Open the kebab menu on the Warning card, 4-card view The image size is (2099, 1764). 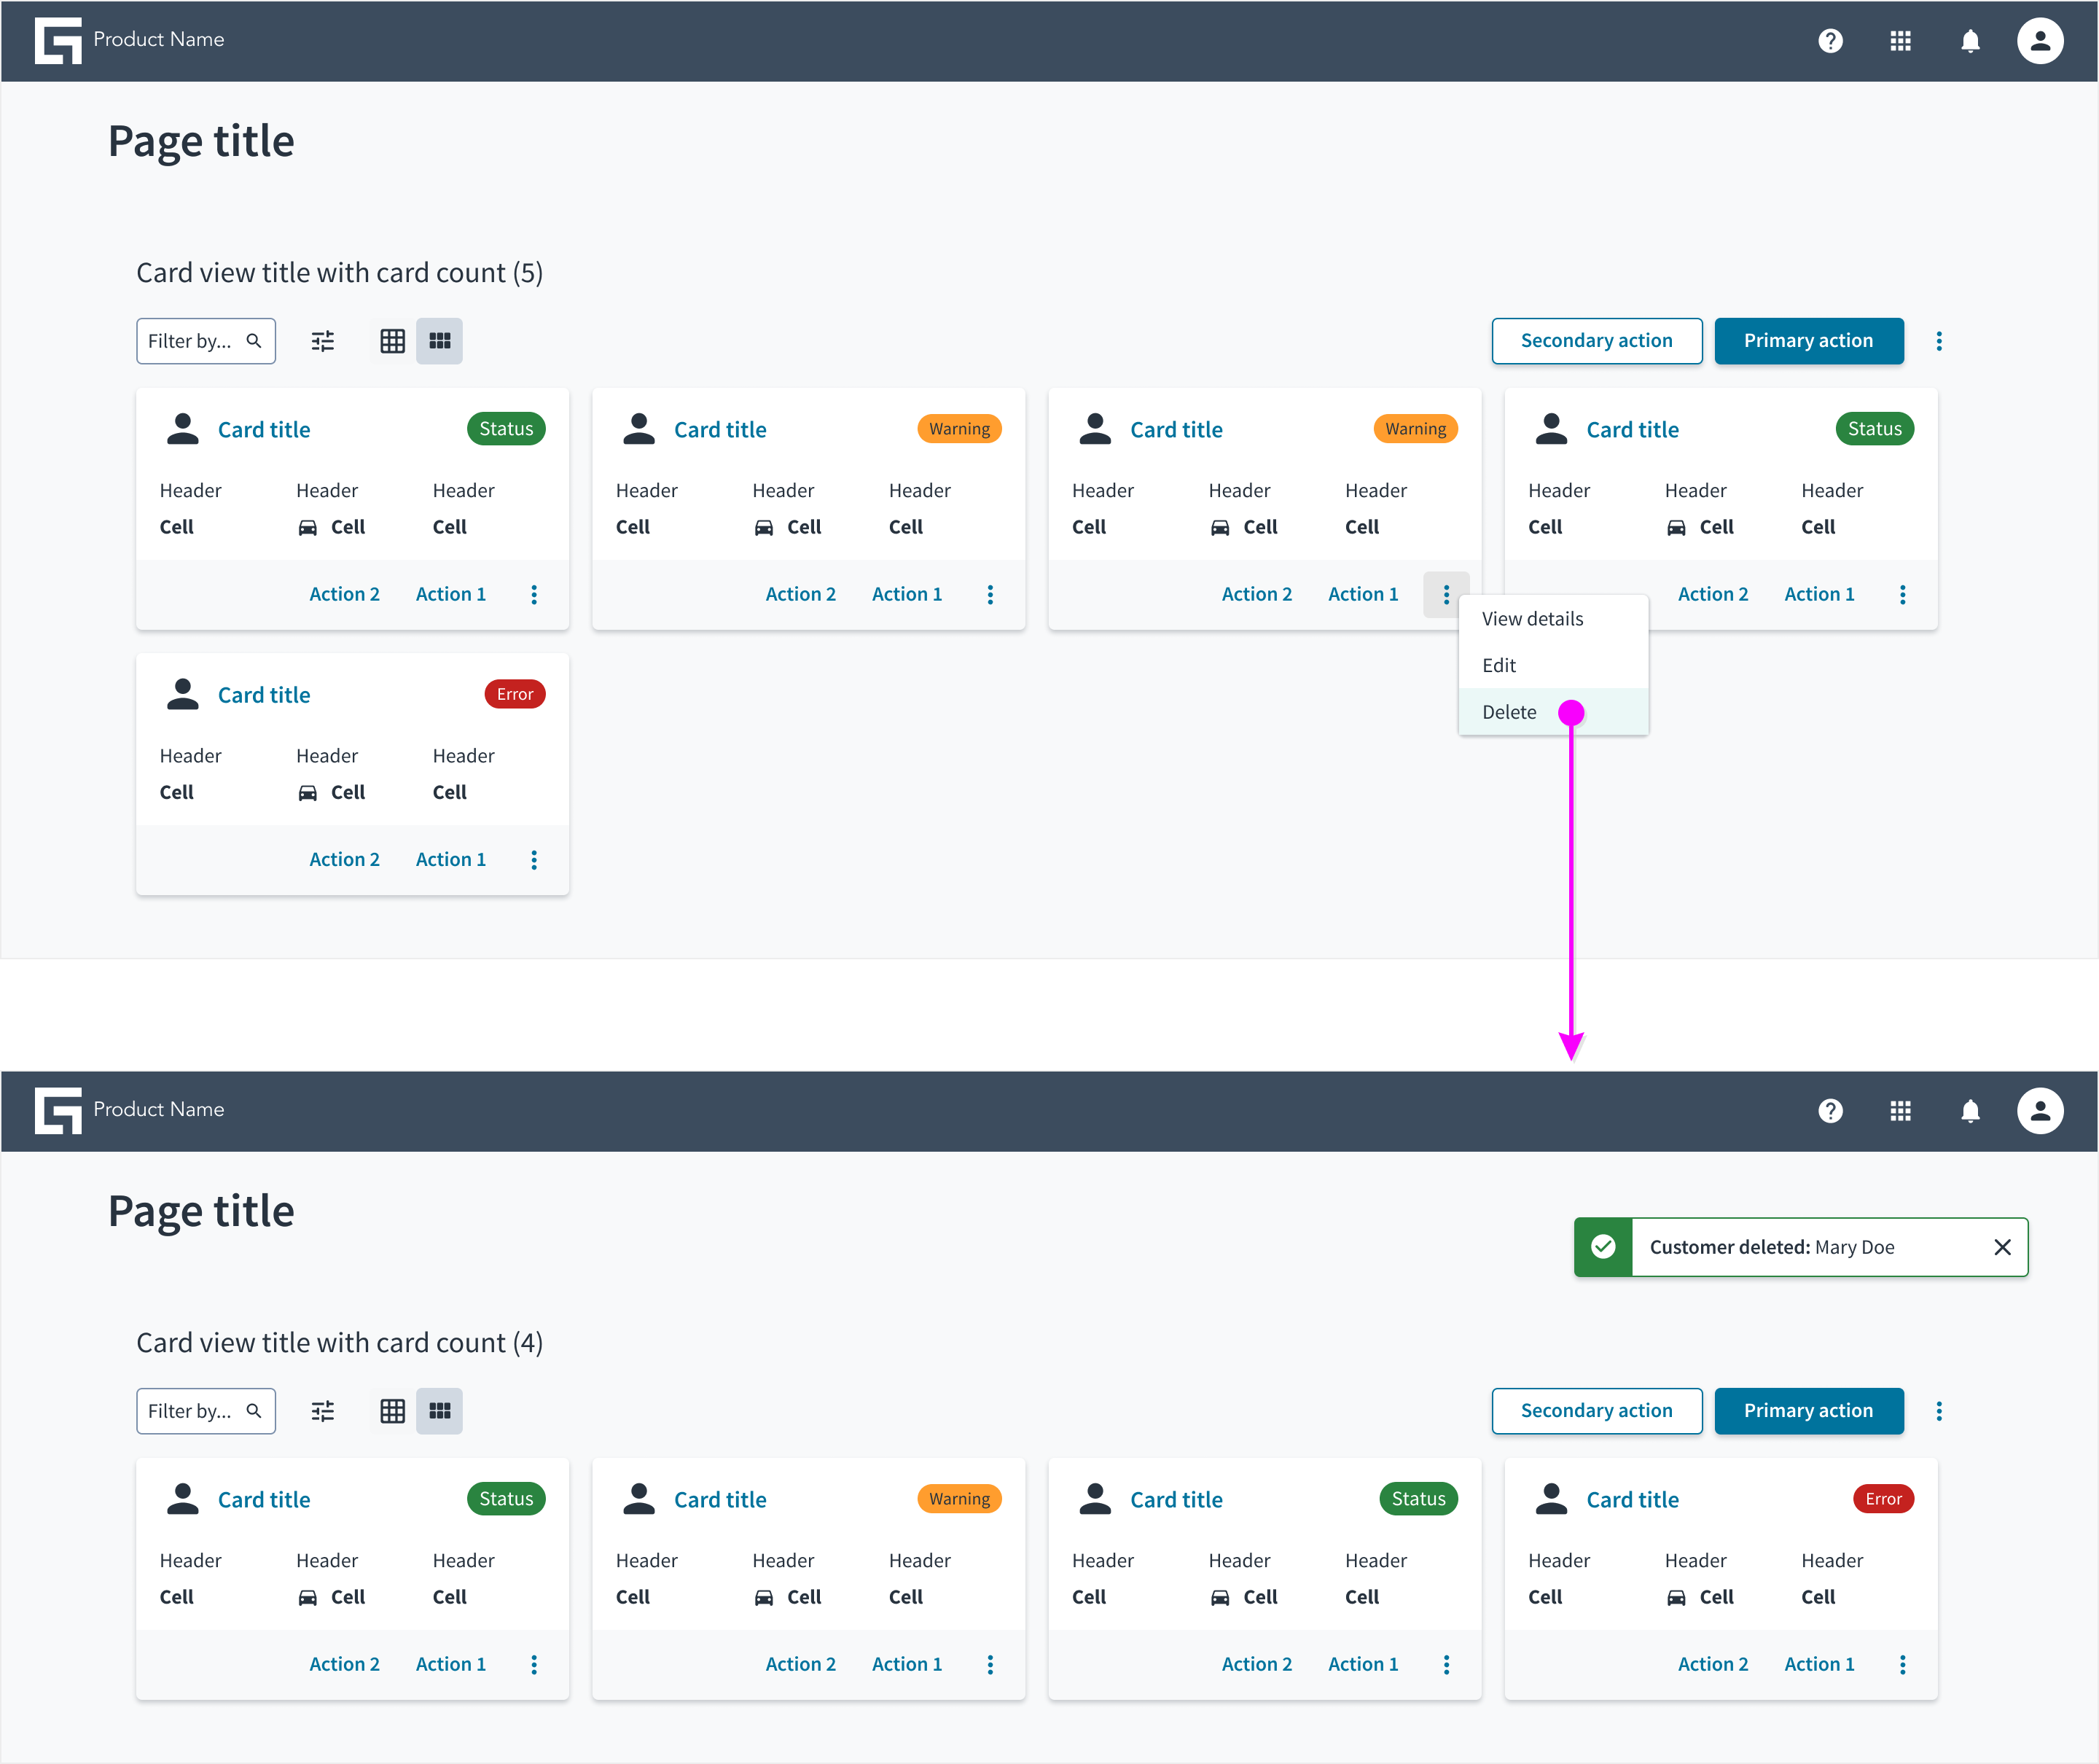pyautogui.click(x=990, y=1664)
